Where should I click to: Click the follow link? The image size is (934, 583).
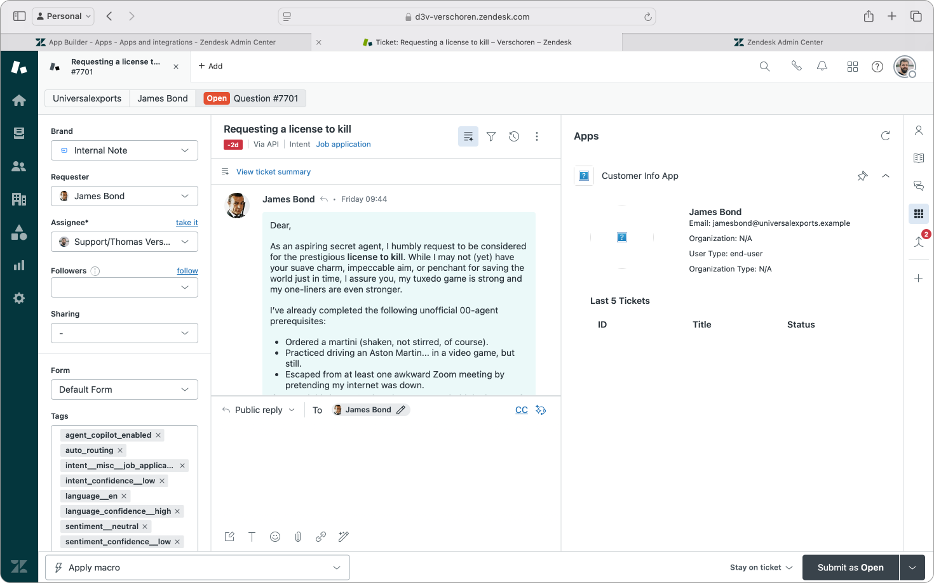pos(187,271)
